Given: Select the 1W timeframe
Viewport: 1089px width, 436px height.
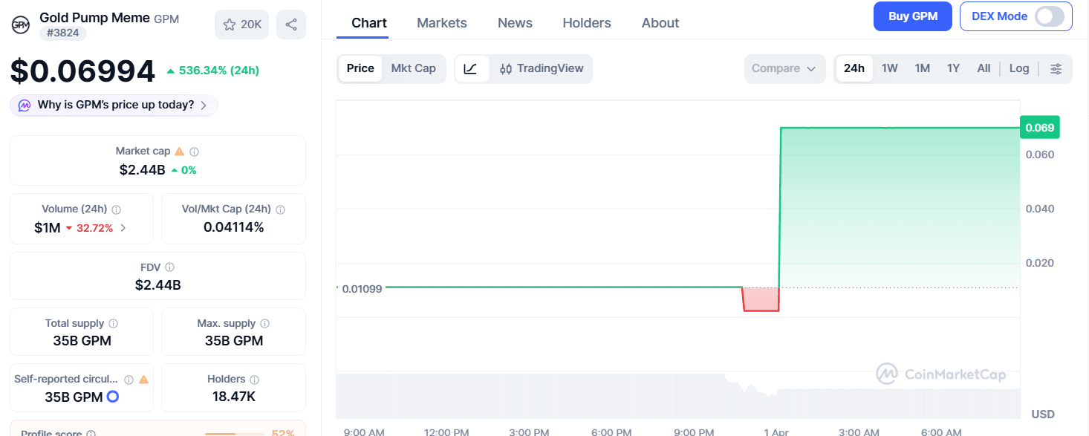Looking at the screenshot, I should click(x=889, y=68).
